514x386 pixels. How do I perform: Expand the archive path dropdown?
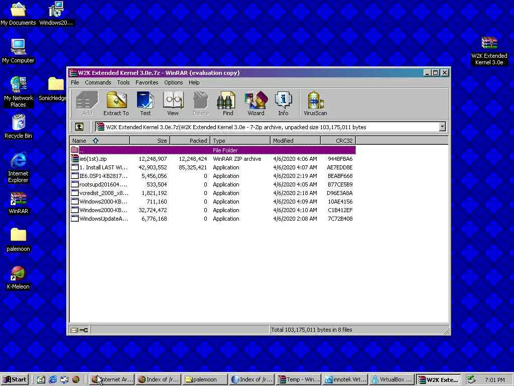[442, 127]
